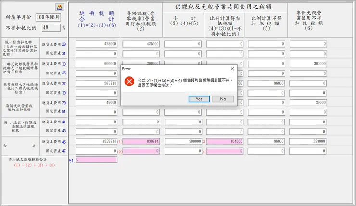Select row 47 total input field
The width and height of the screenshot is (356, 206).
tap(97, 151)
